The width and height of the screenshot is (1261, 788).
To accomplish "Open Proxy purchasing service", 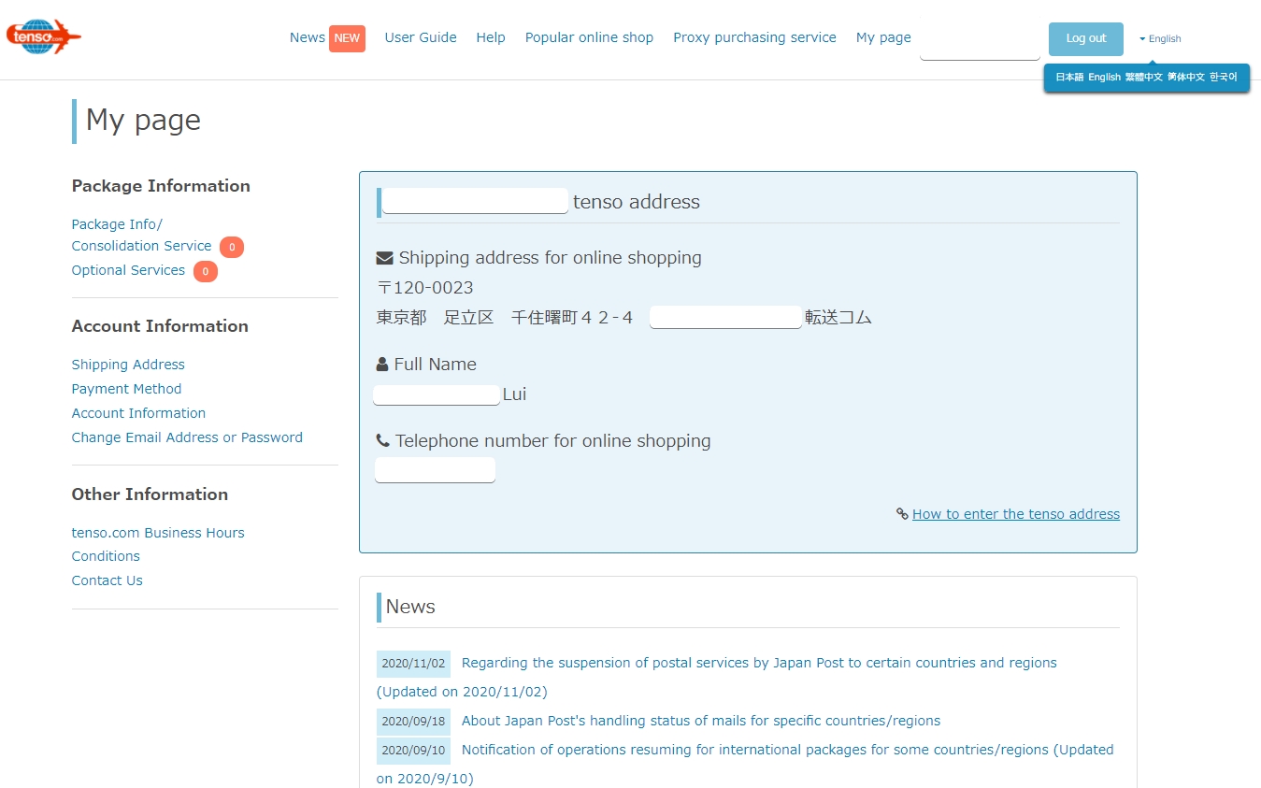I will [x=754, y=37].
